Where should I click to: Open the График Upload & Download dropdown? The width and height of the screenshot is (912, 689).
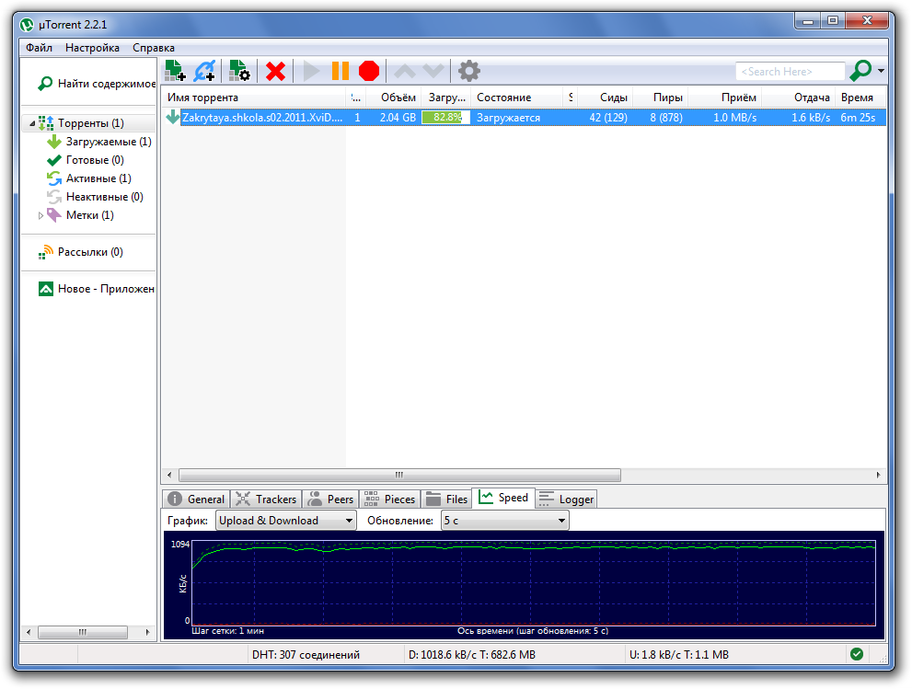(x=286, y=521)
